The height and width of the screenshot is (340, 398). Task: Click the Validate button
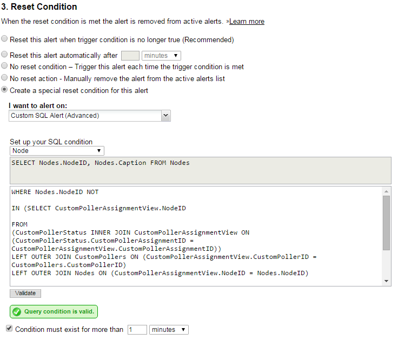tap(25, 294)
